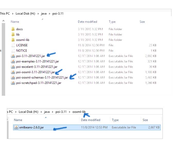Screen dimensions: 173x142
Task: Click the poi-examples-3.11-20141221.jar file icon
Action: coord(13,61)
